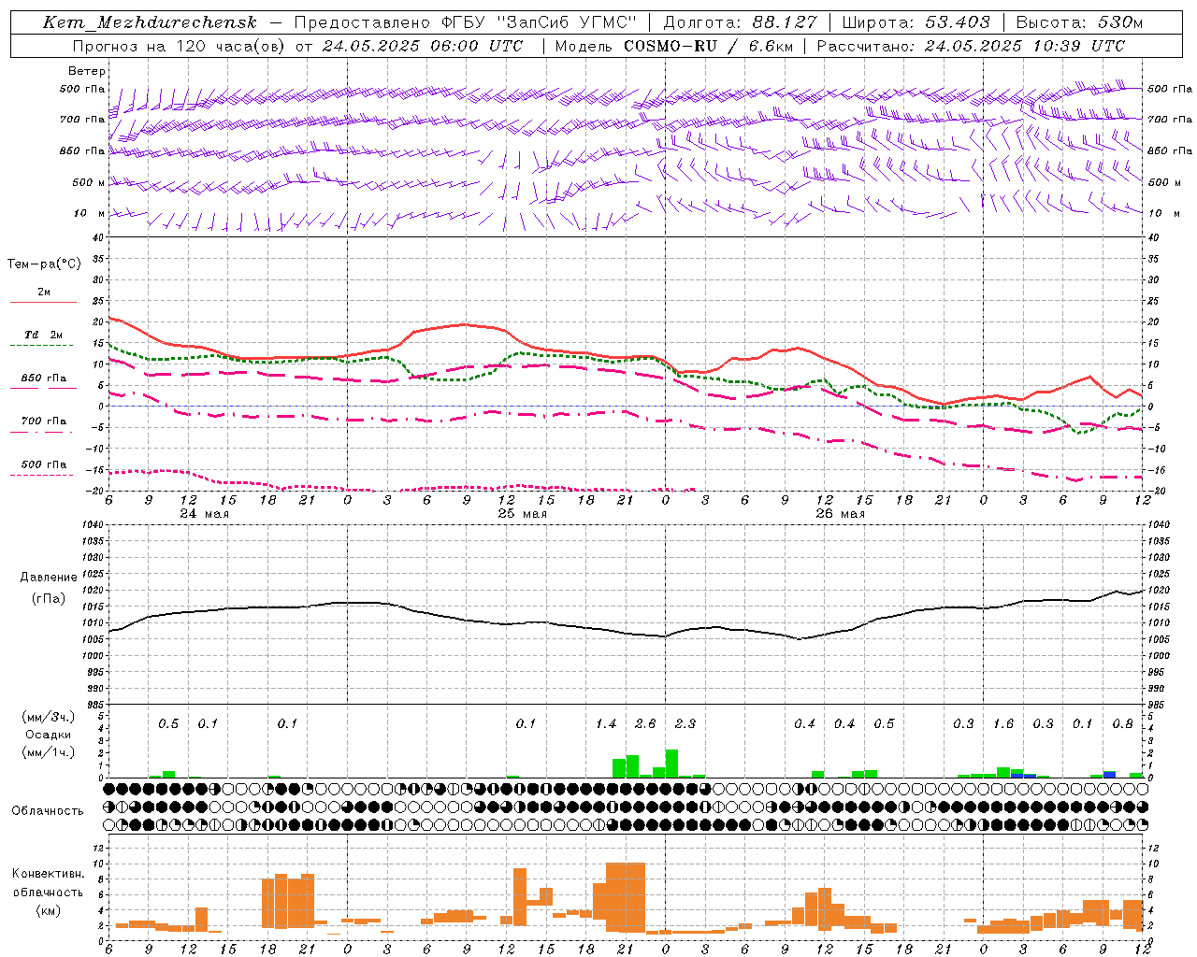Click the computed time Рассчитано: 24.05.2025 10:39 UTC
Screen dimensions: 1197x957
click(971, 46)
